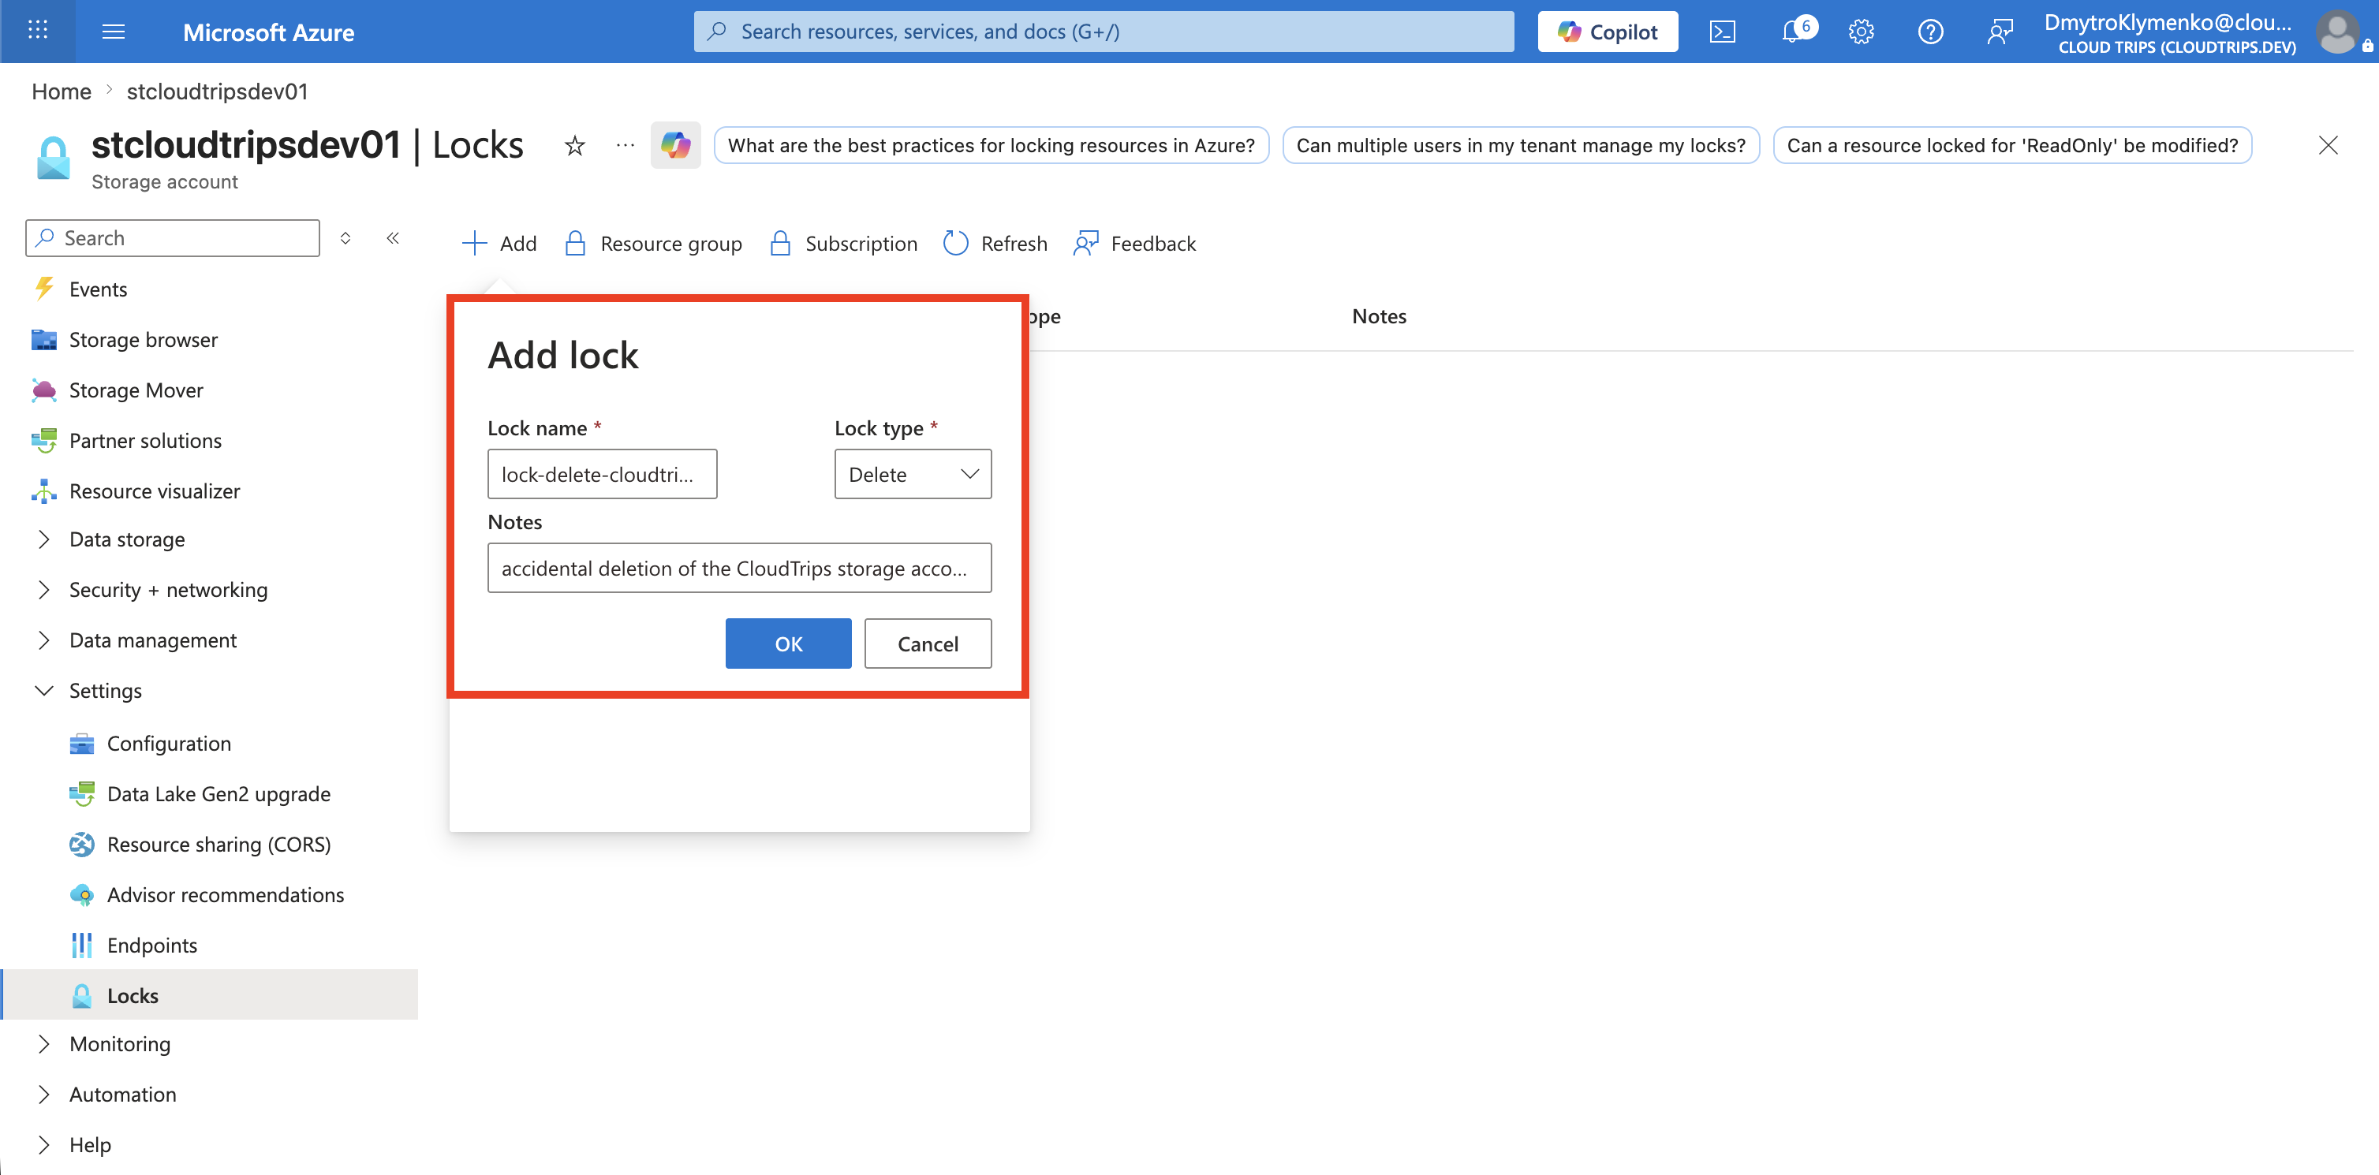Open the hamburger portal menu

click(114, 32)
